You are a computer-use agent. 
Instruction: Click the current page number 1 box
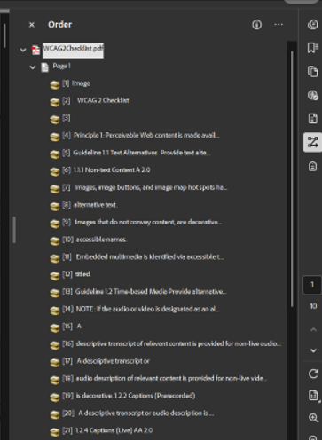(312, 285)
